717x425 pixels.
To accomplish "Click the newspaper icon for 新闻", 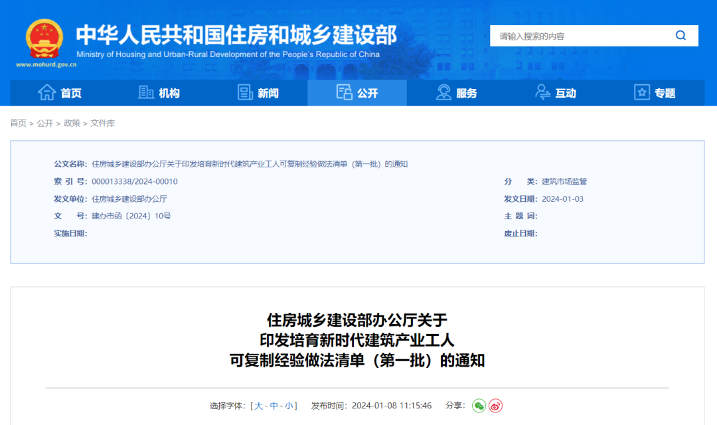I will point(246,93).
